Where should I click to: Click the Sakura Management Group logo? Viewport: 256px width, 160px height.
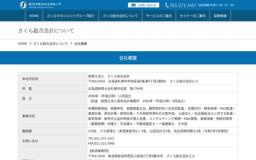(x=40, y=5)
